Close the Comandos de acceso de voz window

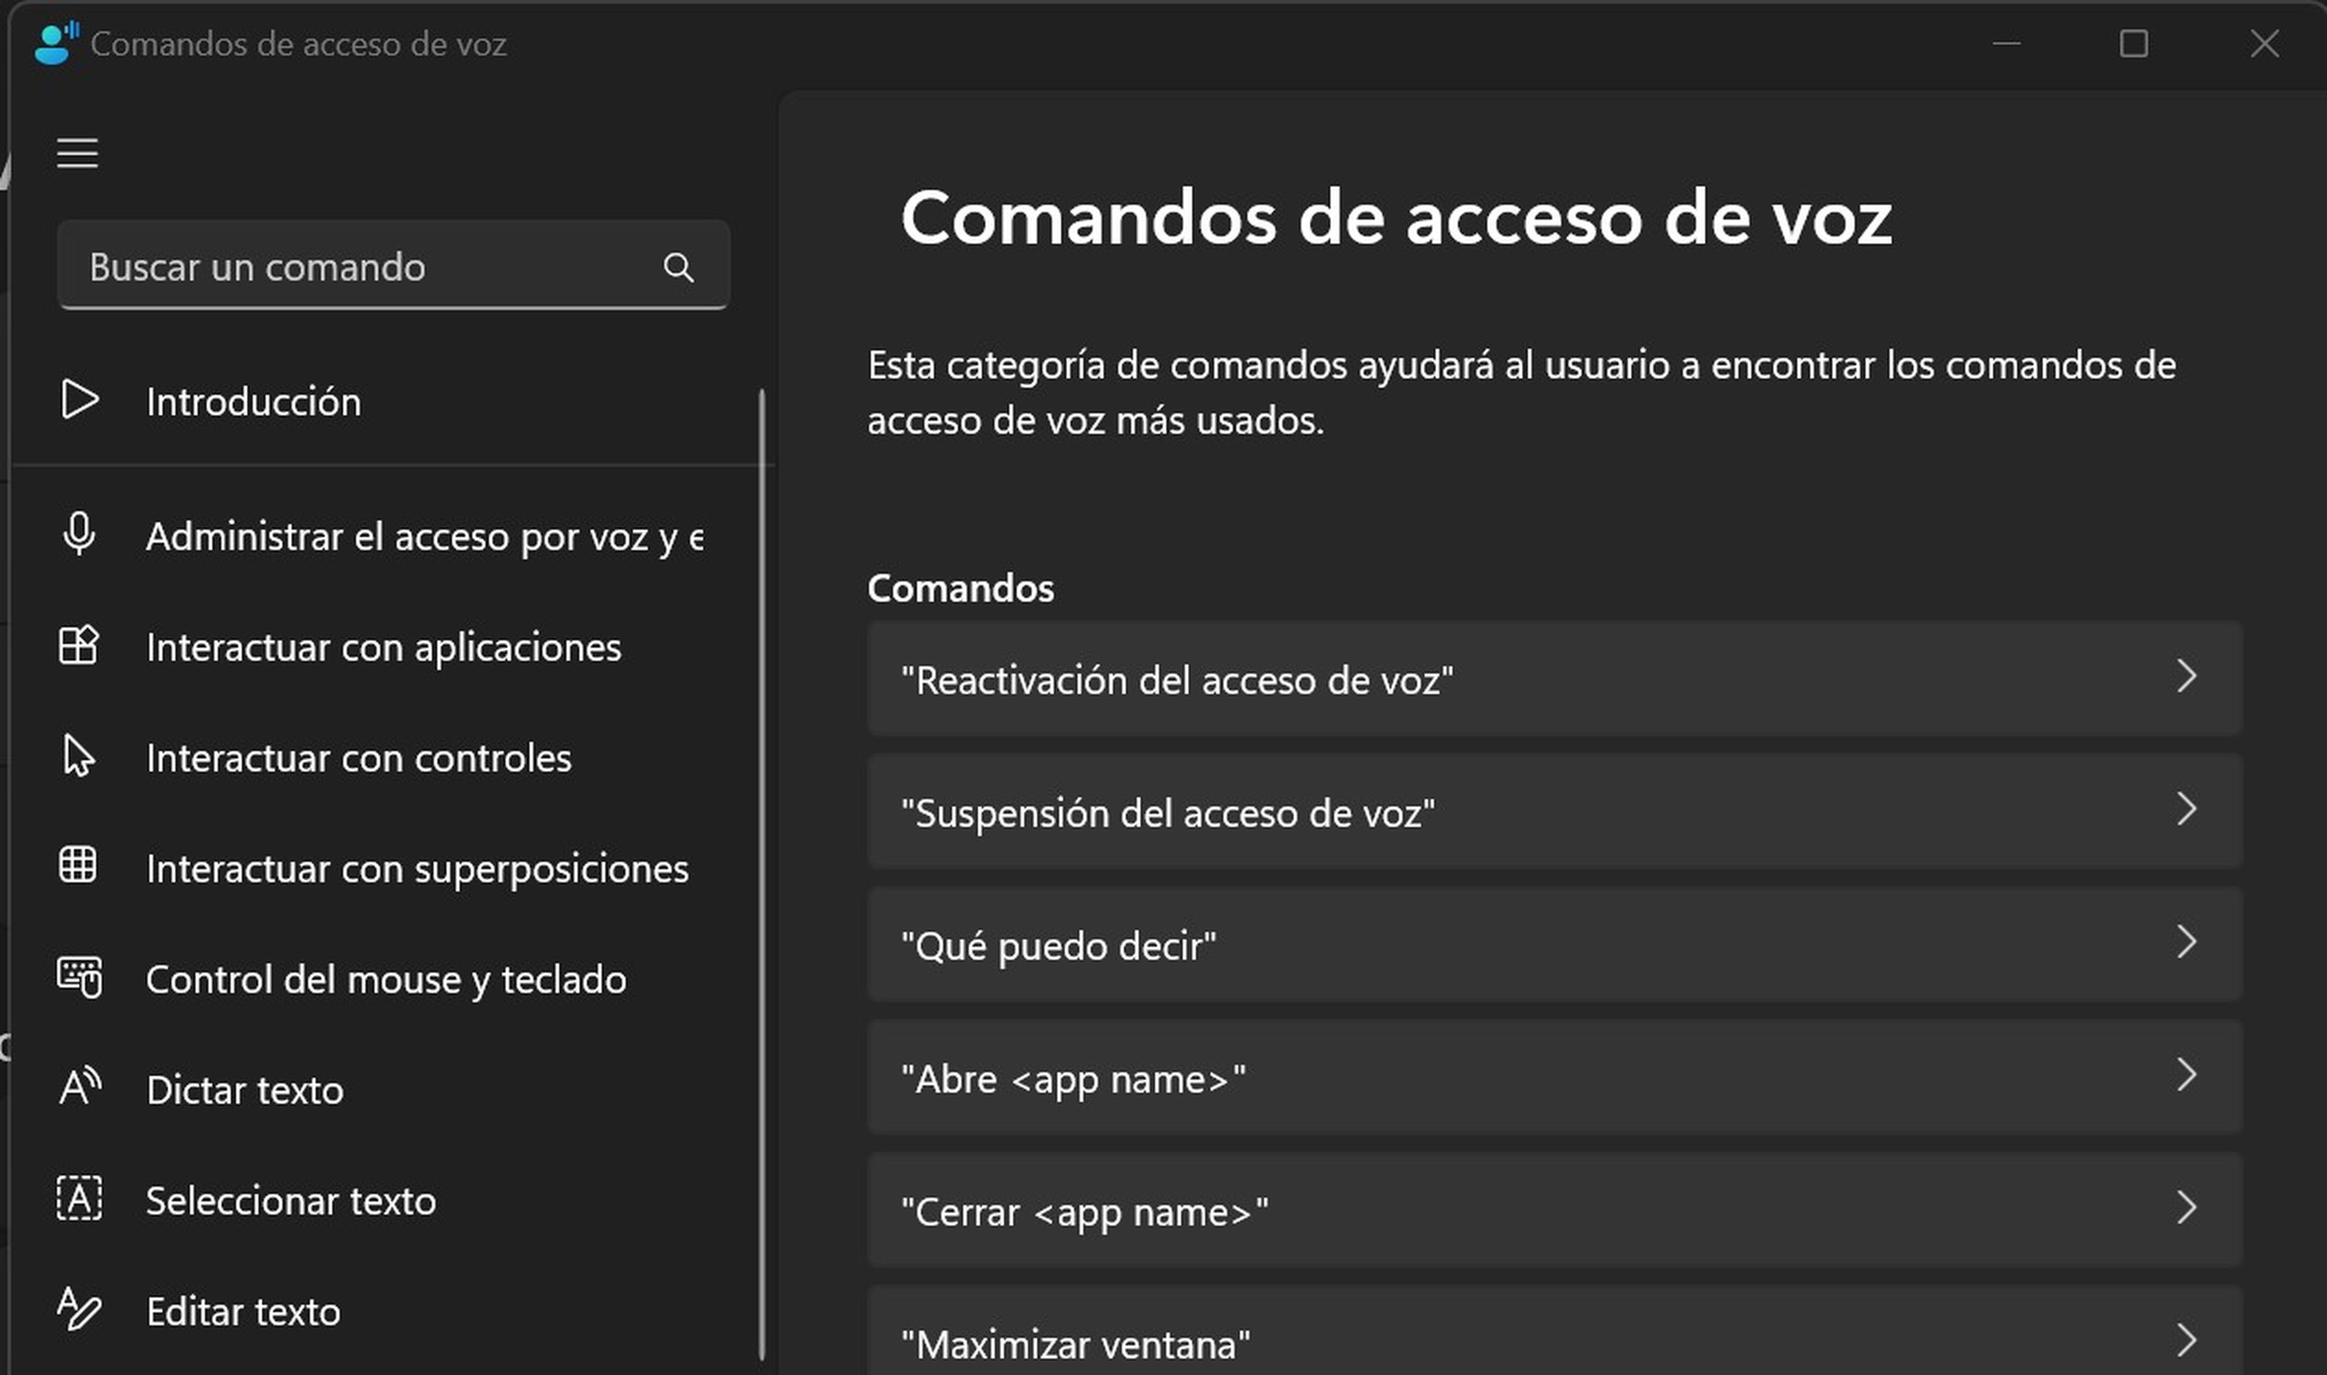(2265, 44)
